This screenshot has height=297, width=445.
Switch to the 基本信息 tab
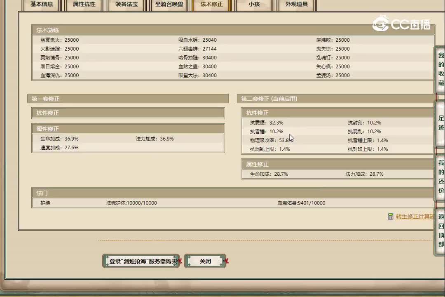click(x=41, y=5)
